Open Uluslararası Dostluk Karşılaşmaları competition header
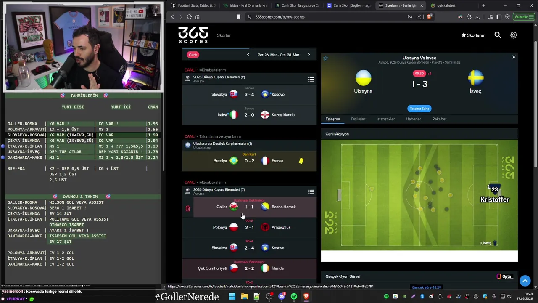This screenshot has height=303, width=538. point(249,145)
